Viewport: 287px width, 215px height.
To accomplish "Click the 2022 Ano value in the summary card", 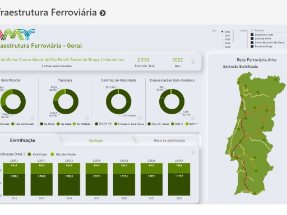I will pos(178,60).
